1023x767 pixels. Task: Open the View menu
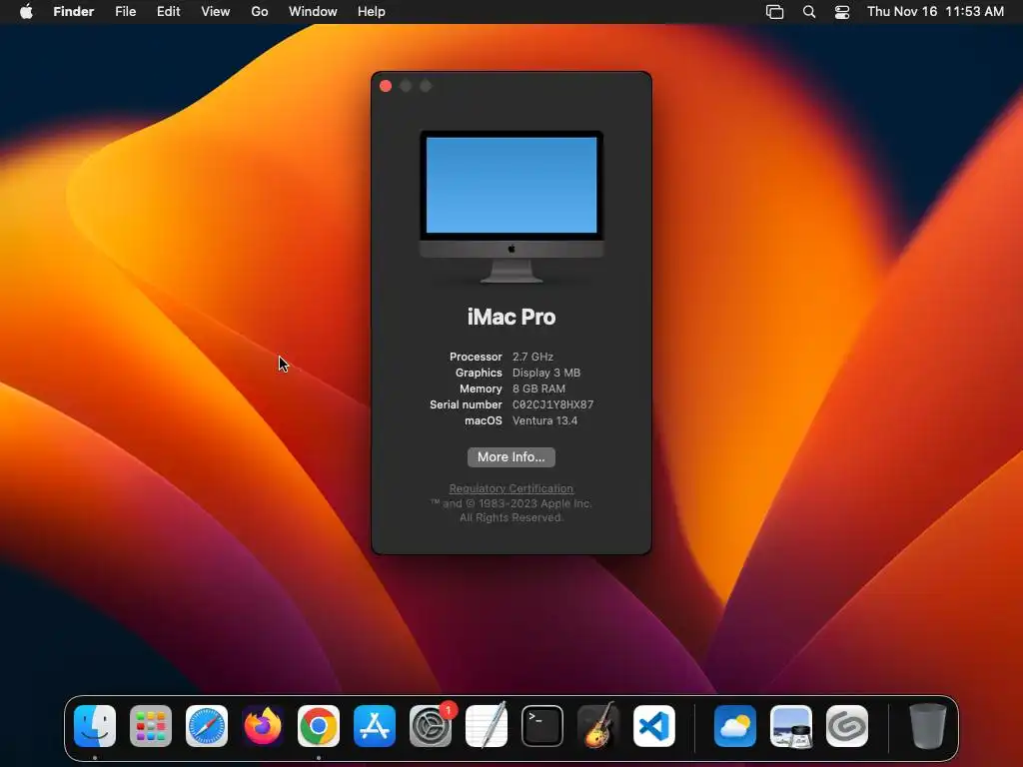(x=216, y=12)
